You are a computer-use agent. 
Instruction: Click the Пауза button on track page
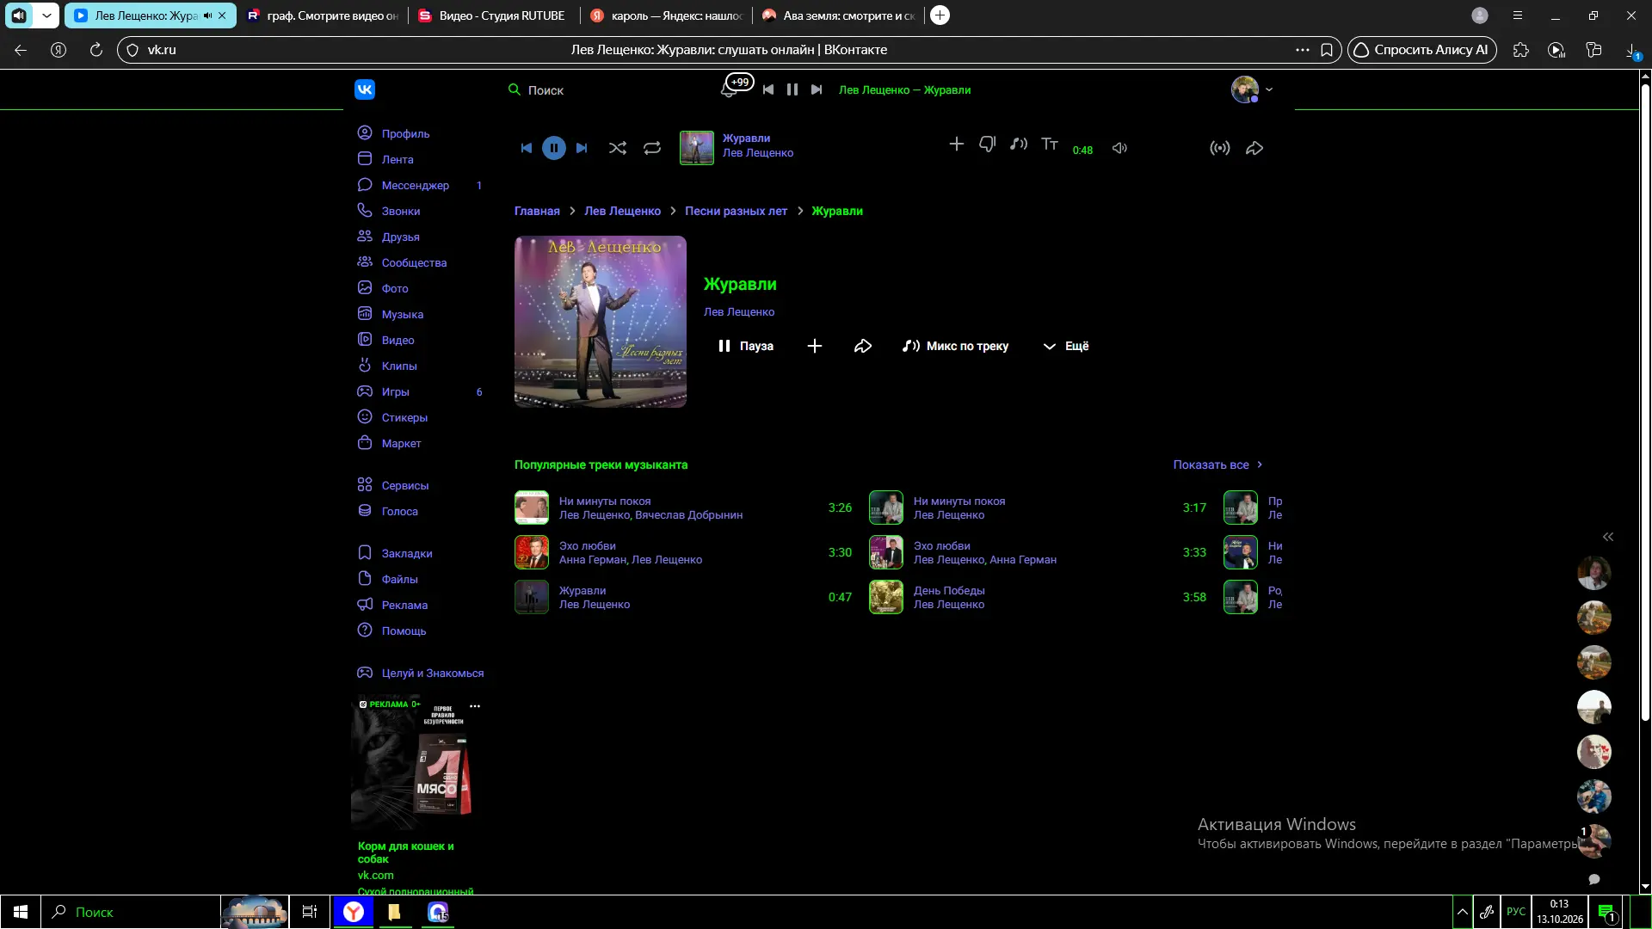(x=745, y=346)
